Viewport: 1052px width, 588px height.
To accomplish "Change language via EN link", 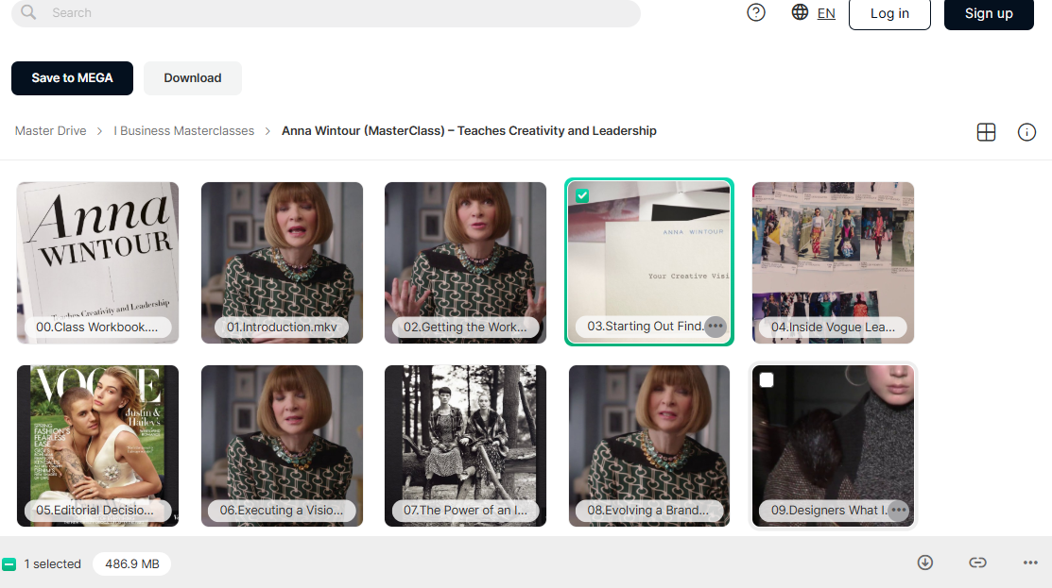I will (826, 13).
